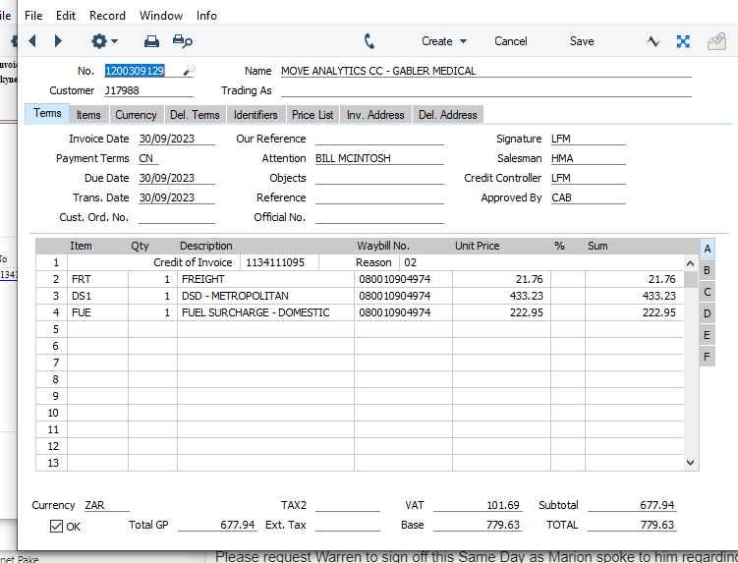Go to the previous record arrow
Viewport: 738px width, 563px height.
coord(32,41)
